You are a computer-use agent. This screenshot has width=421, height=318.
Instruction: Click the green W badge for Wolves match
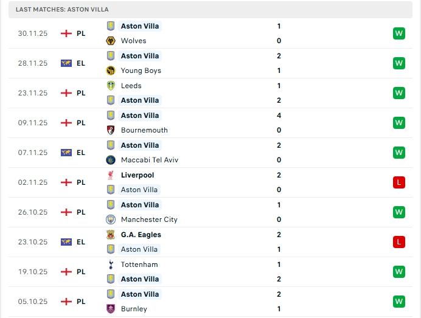point(399,33)
